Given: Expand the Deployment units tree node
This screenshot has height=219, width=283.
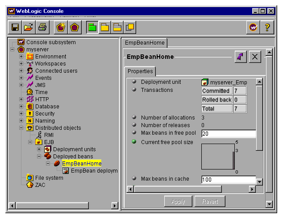Looking at the screenshot, I should [39, 149].
